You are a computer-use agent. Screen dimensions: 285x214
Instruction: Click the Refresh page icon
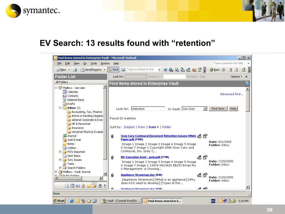tap(237, 70)
